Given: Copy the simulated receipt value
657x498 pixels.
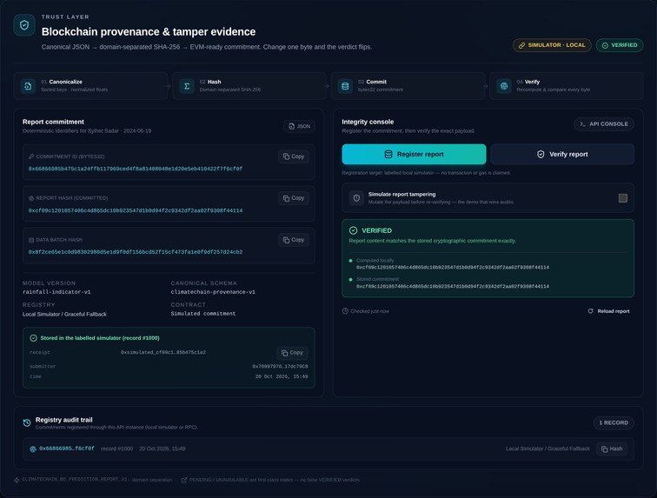Looking at the screenshot, I should point(292,353).
